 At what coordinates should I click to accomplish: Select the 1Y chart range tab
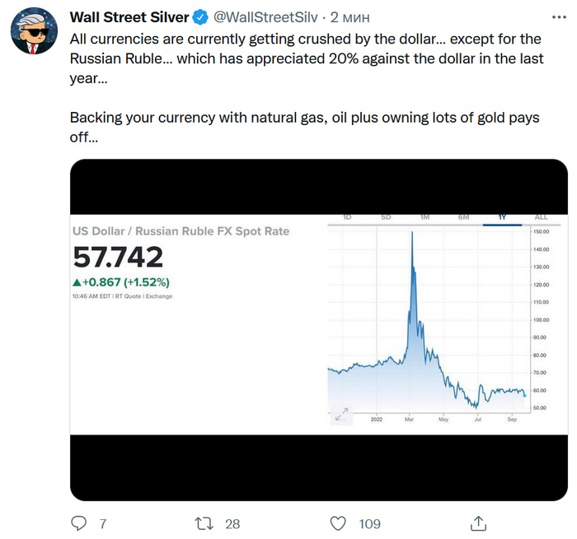click(x=502, y=217)
